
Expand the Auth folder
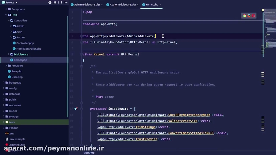(11, 32)
